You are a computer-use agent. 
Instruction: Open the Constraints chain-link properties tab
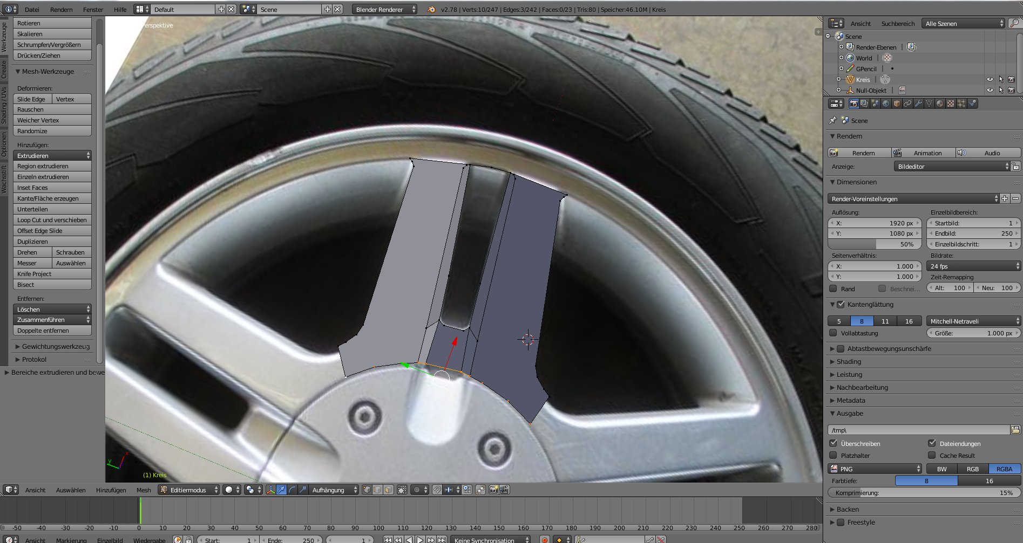click(x=907, y=104)
